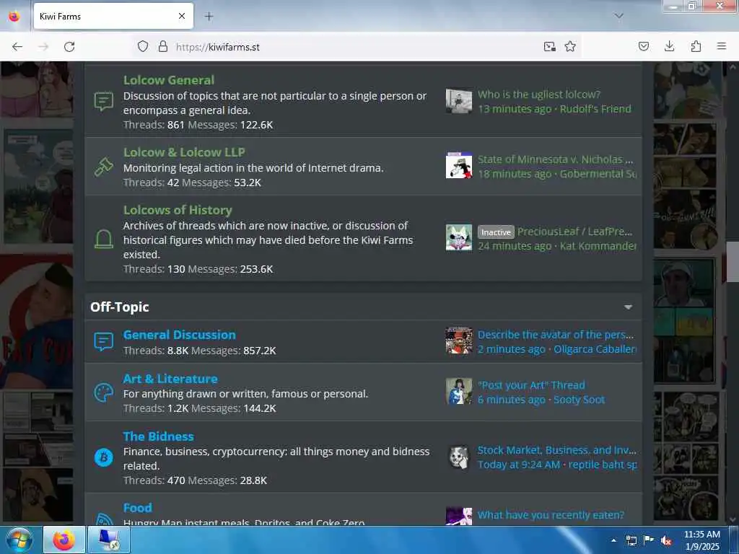Click '13 minutes ago' timestamp in Lolcow General
This screenshot has width=739, height=554.
[515, 109]
